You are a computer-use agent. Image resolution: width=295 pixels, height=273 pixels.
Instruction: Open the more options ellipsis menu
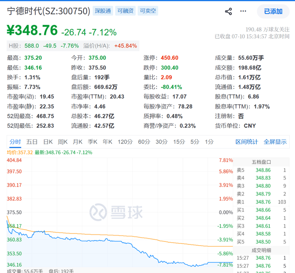(x=243, y=11)
